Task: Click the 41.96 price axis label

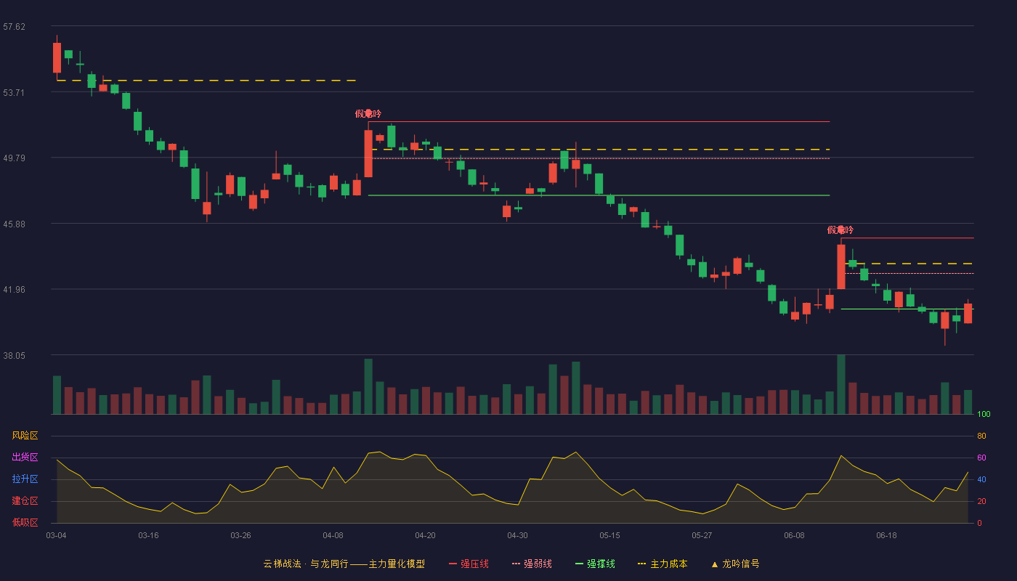Action: tap(14, 289)
